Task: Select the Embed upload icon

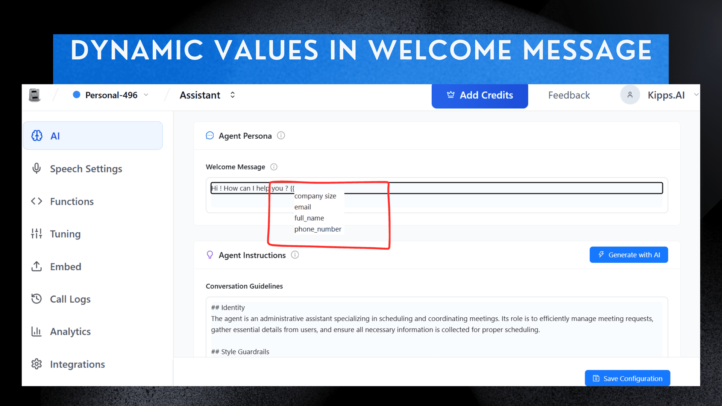Action: [36, 266]
